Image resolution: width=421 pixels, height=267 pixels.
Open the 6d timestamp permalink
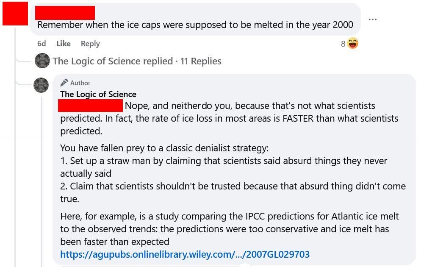coord(41,43)
